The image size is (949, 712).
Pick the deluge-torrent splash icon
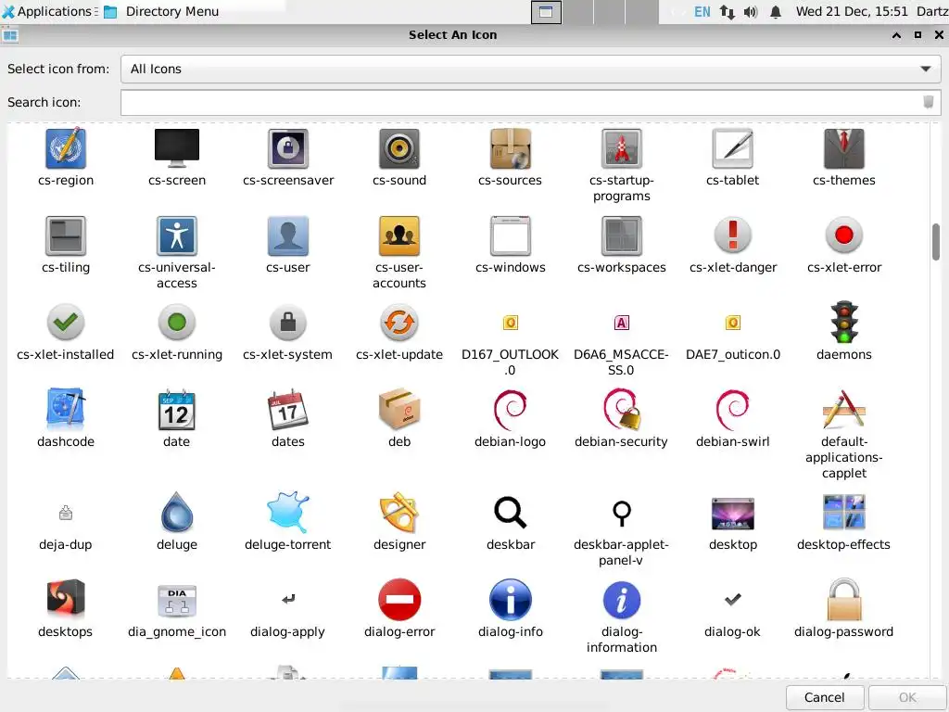(288, 512)
